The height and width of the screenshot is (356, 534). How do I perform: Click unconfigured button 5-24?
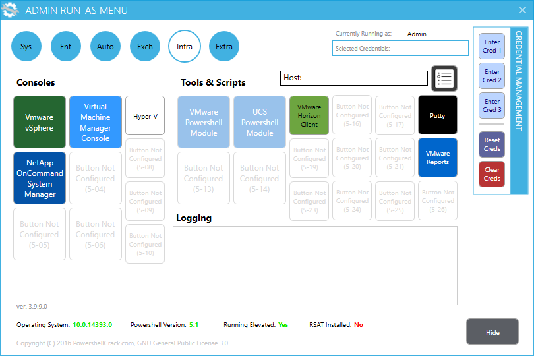(352, 200)
